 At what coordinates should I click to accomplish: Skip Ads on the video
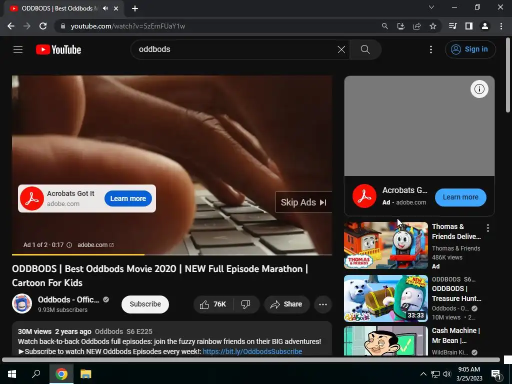(x=303, y=202)
